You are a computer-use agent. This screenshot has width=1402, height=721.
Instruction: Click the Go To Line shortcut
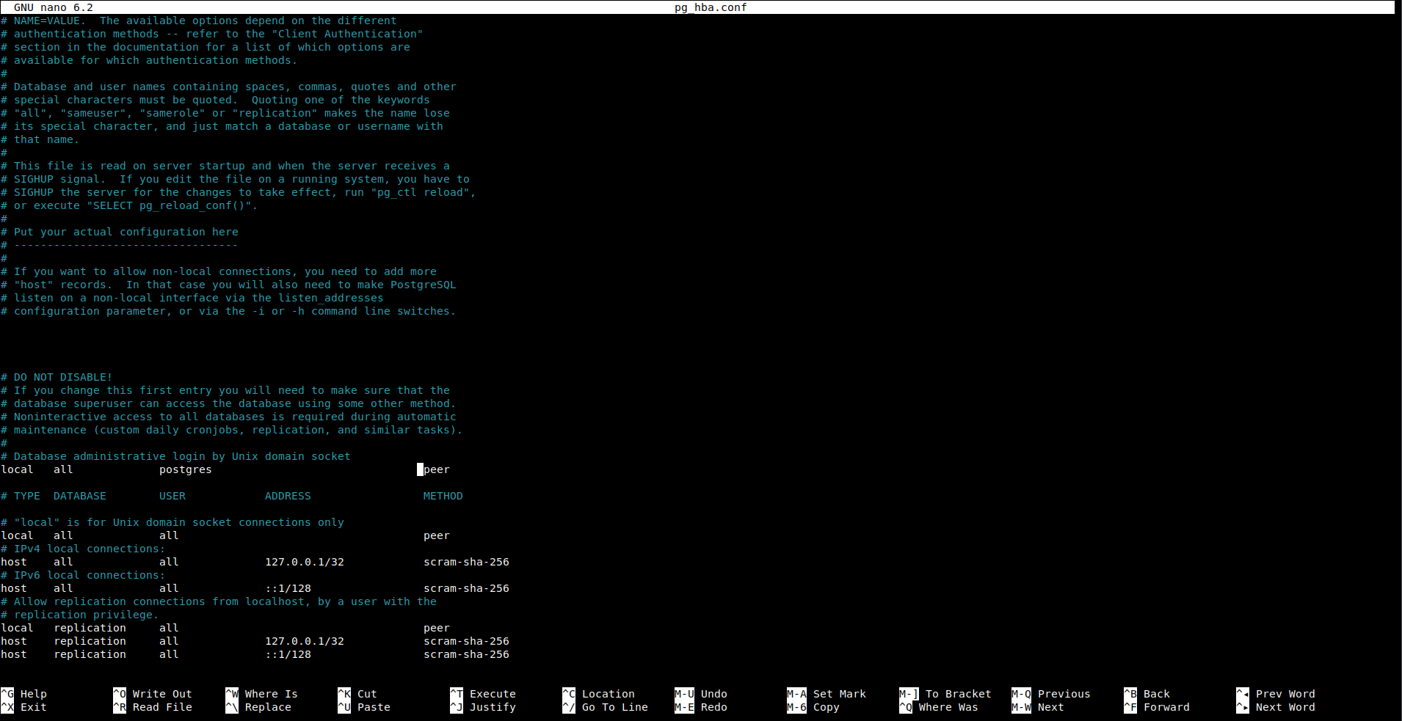pos(606,707)
